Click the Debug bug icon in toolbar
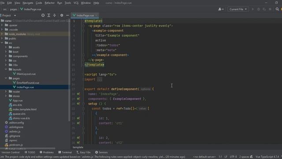Image resolution: width=282 pixels, height=159 pixels. (x=259, y=9)
